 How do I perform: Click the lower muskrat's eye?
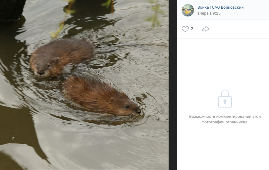pos(127,107)
